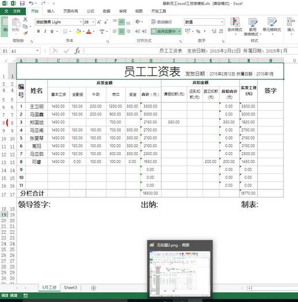
Task: Expand the Name Box dropdown arrow
Action: 37,51
